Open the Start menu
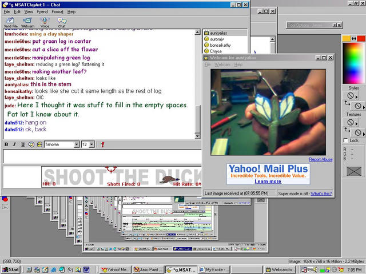Image resolution: width=366 pixels, height=274 pixels. coord(11,269)
